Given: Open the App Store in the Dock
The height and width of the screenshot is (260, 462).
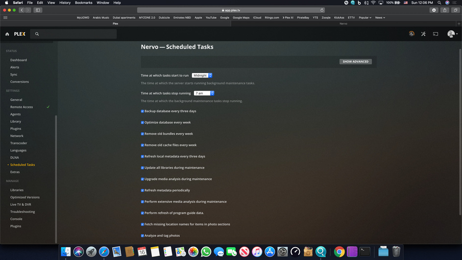Looking at the screenshot, I should (x=269, y=252).
